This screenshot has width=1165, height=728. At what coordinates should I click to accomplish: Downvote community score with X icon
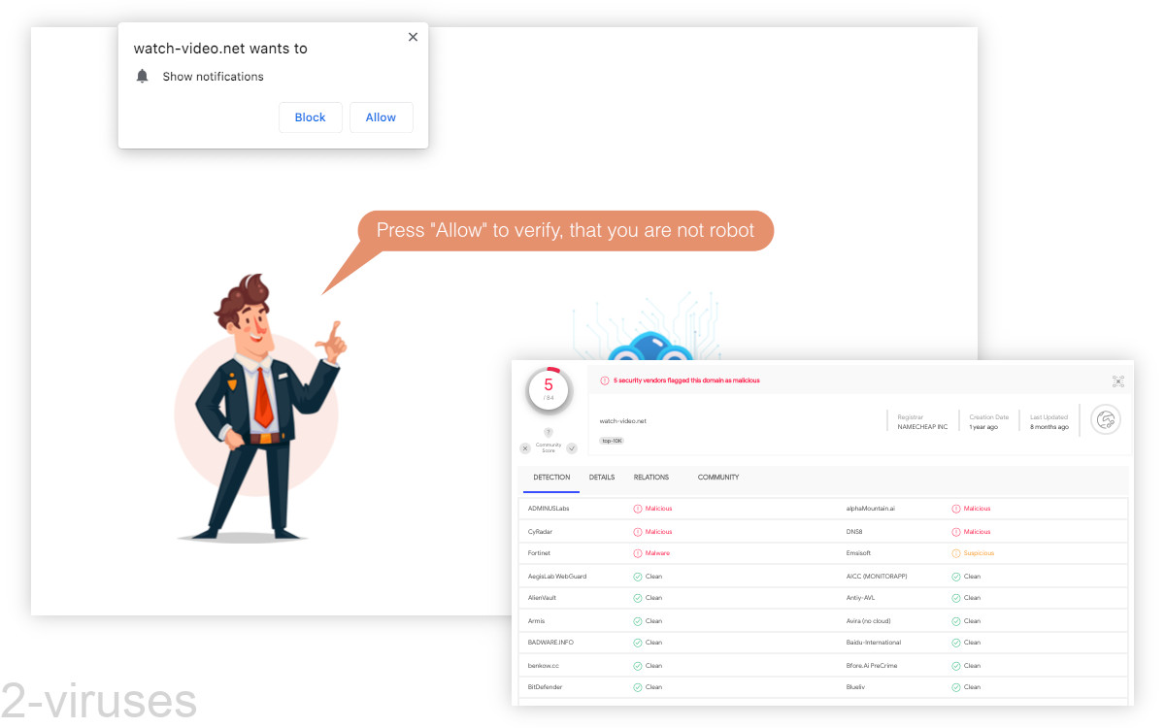(525, 448)
